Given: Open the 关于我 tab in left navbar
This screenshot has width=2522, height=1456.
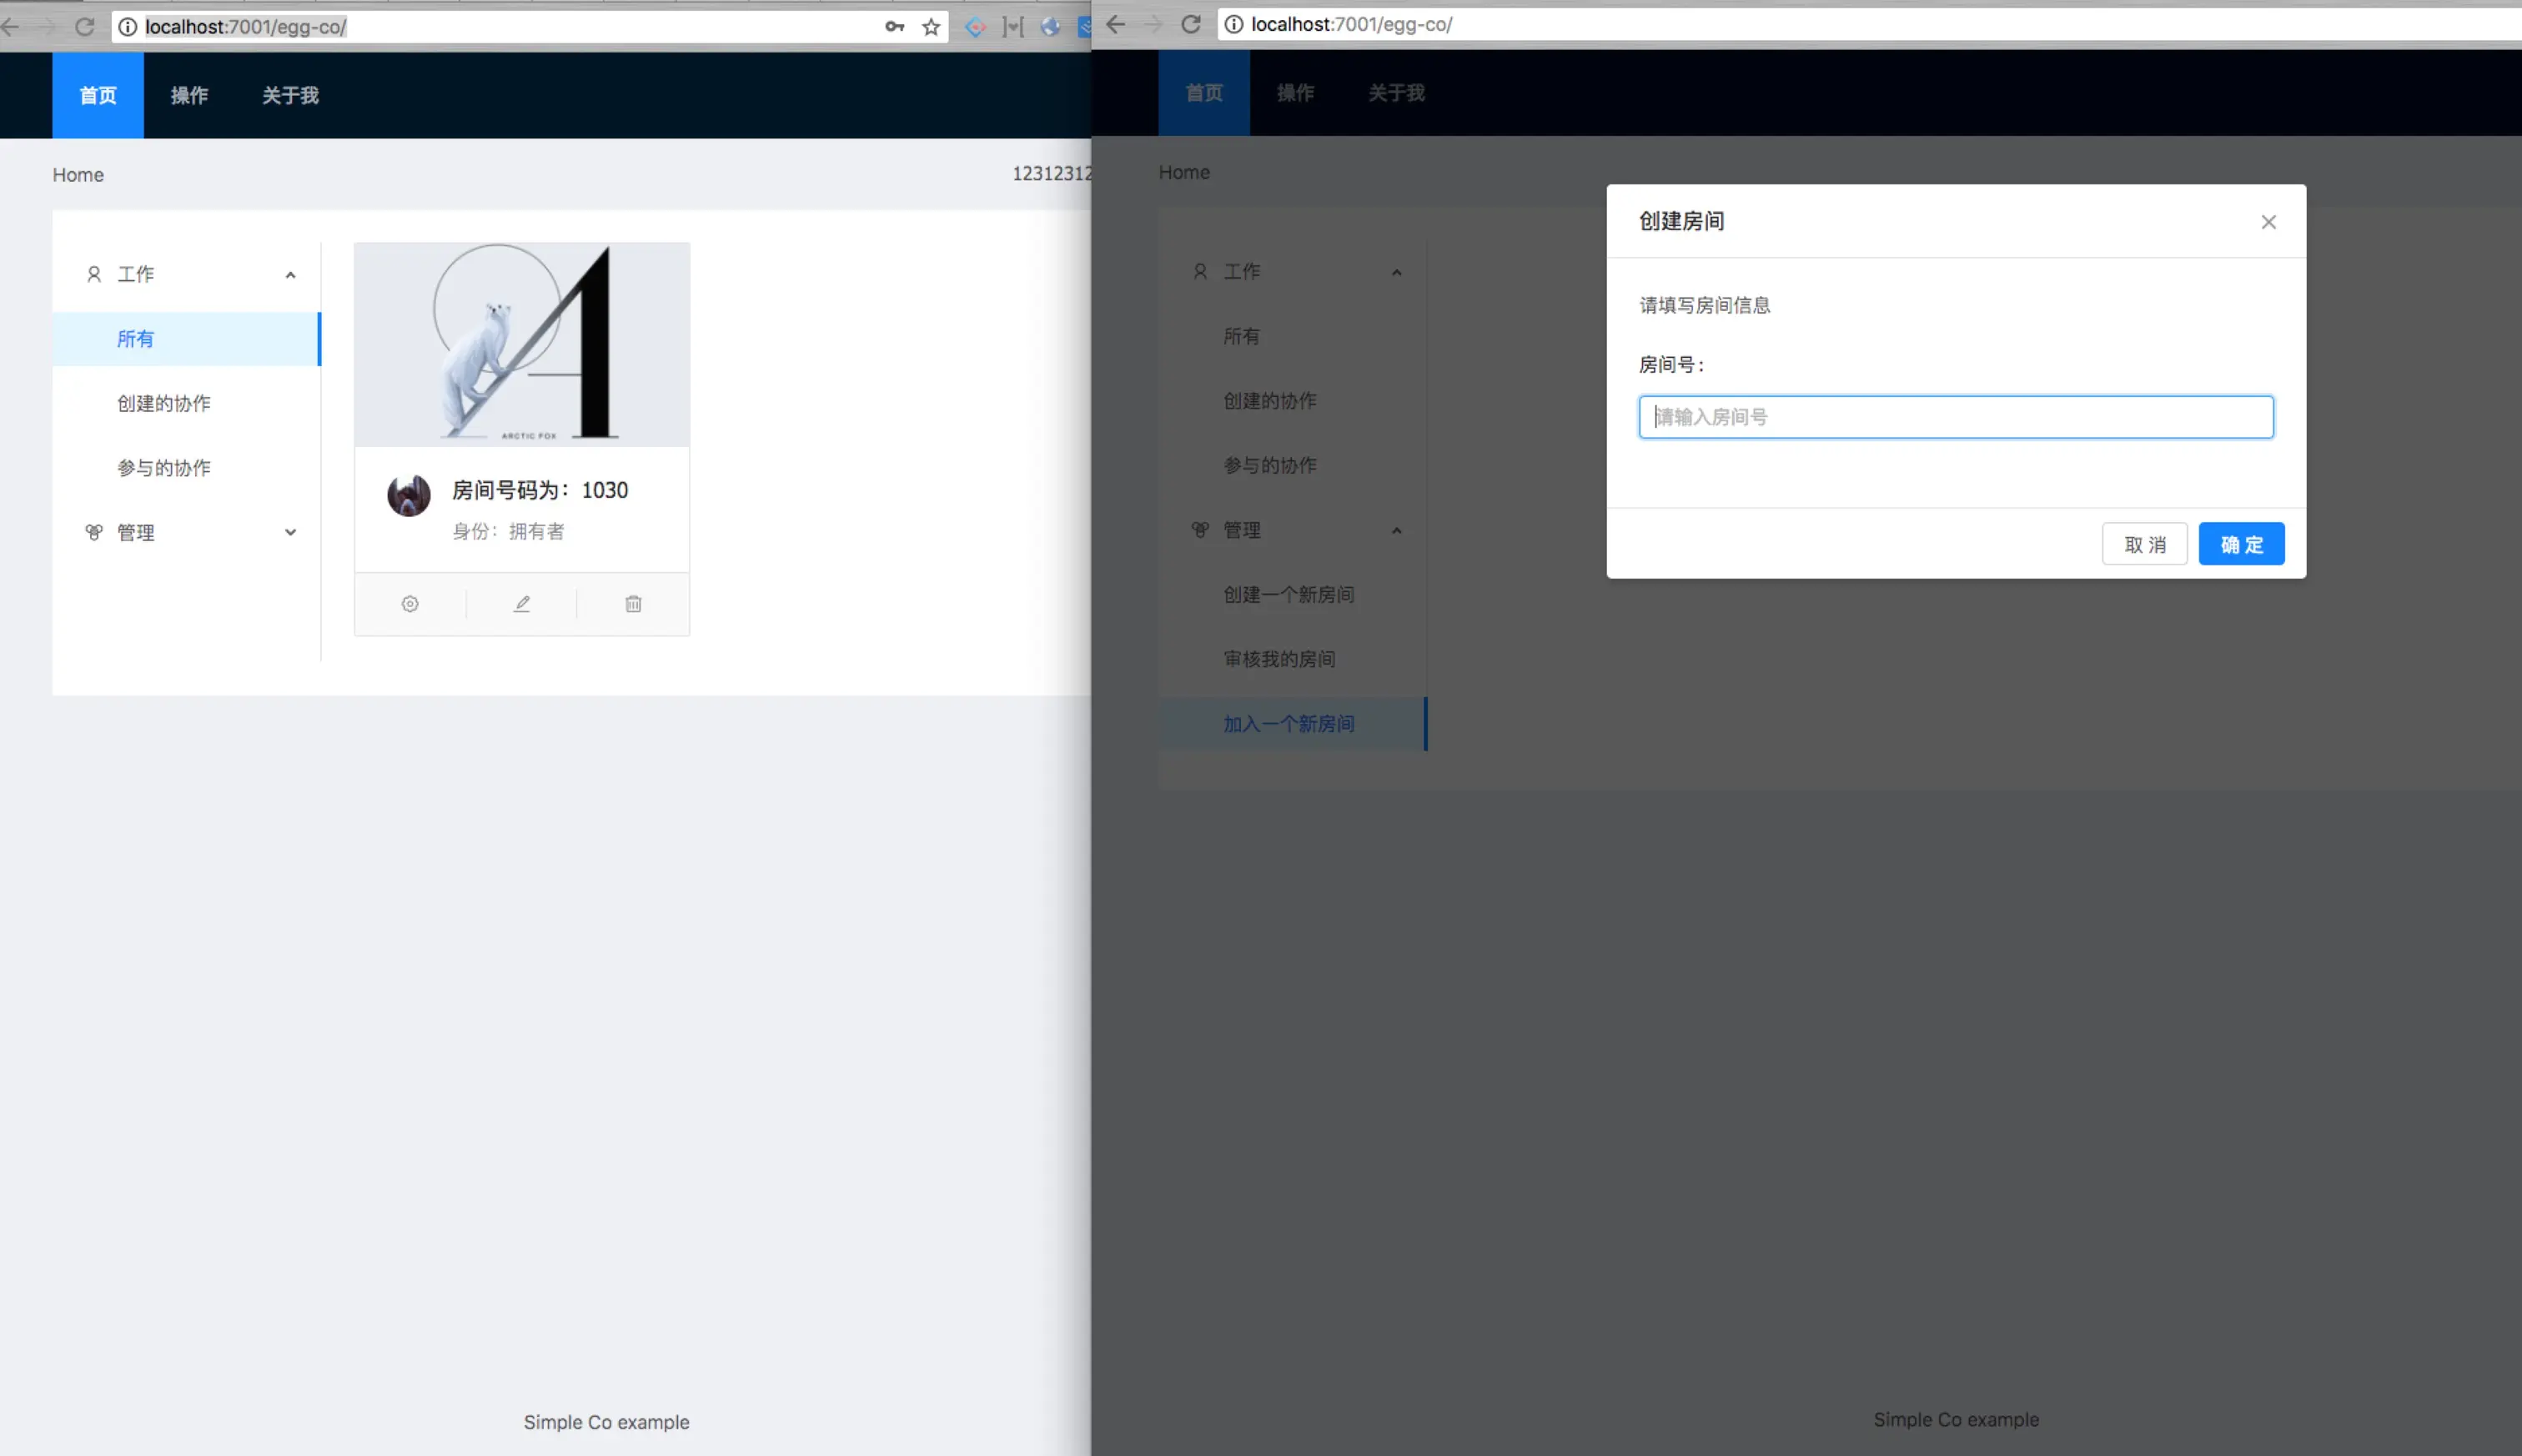Looking at the screenshot, I should [290, 95].
